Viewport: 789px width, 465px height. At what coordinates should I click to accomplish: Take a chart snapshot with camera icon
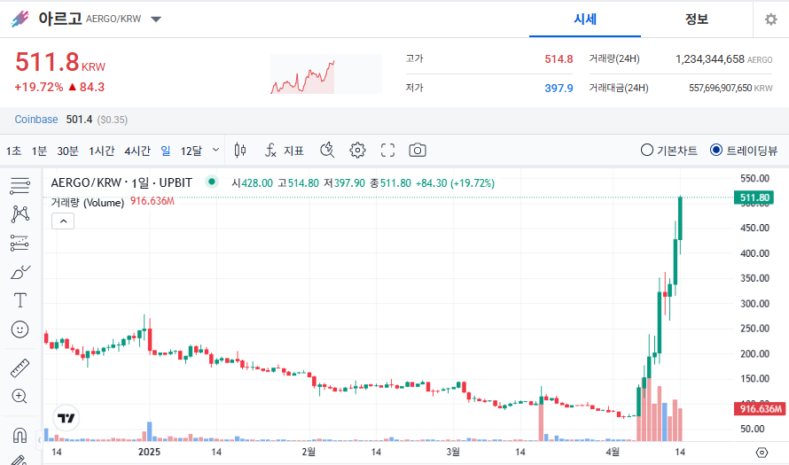click(x=418, y=150)
